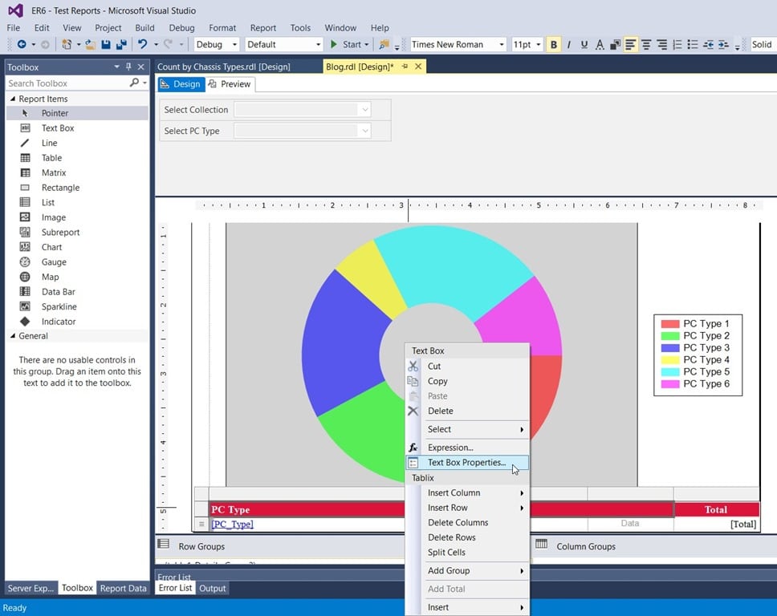Click the Start debugging button
This screenshot has width=777, height=616.
click(349, 45)
